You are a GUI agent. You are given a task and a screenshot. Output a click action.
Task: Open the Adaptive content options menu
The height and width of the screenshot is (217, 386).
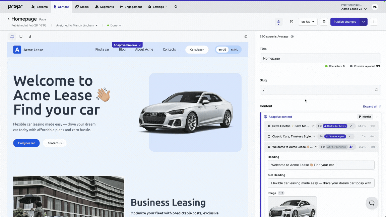tap(377, 117)
